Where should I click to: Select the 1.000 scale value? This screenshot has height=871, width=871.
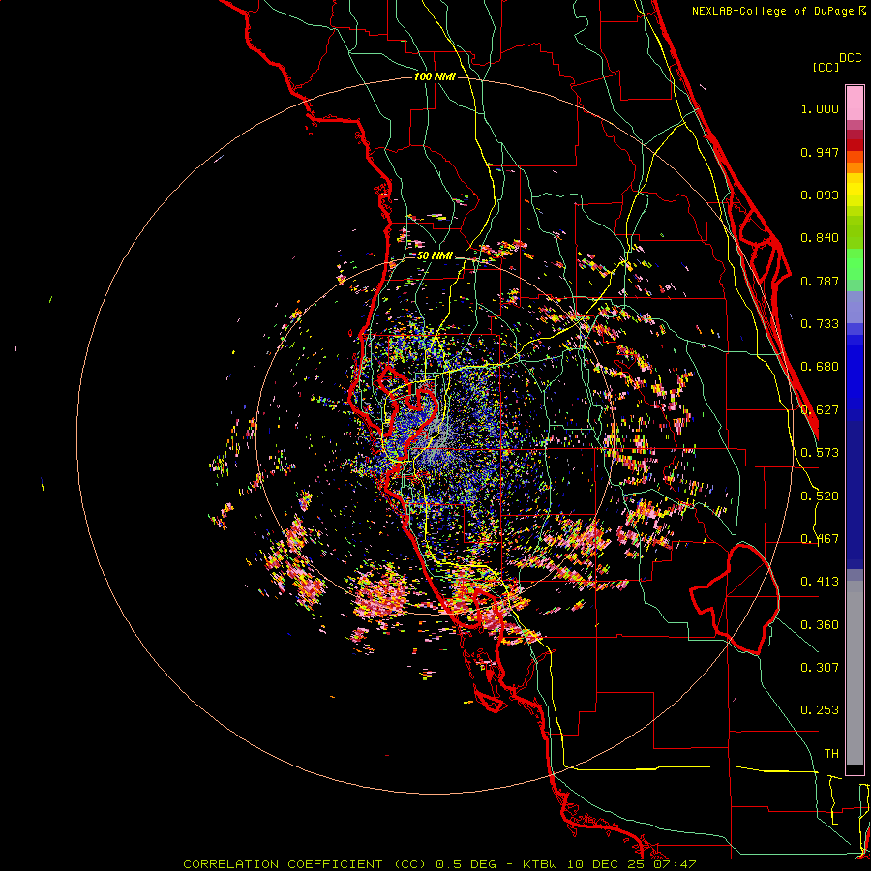[x=820, y=108]
